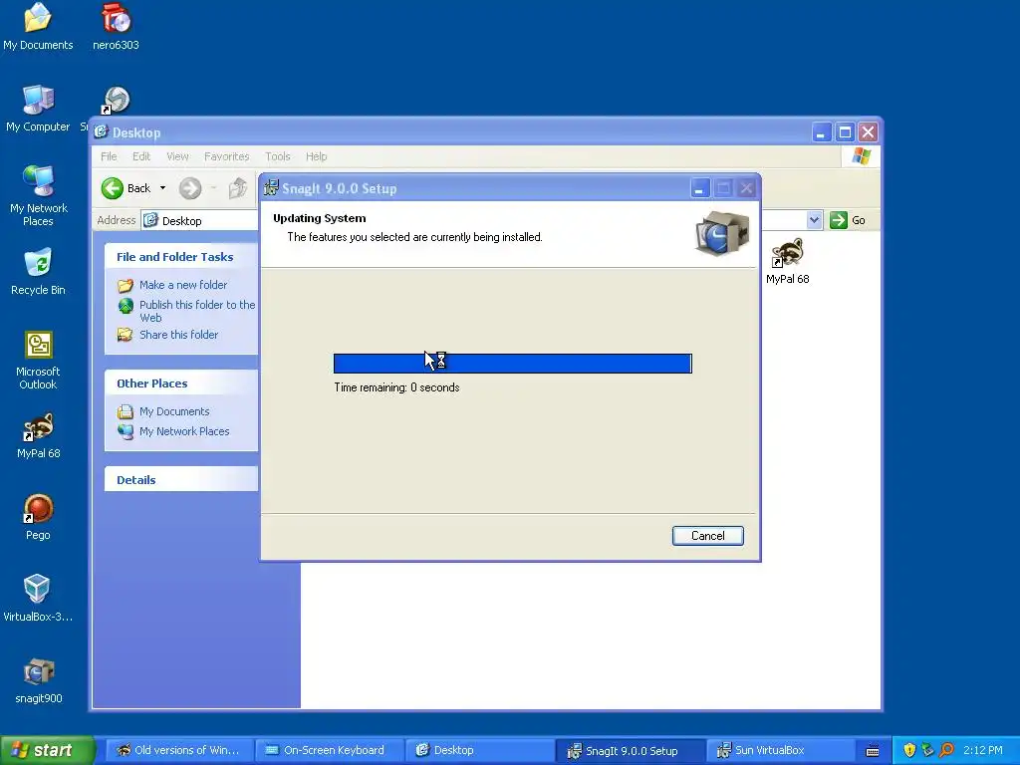
Task: Switch to On-Screen Keyboard taskbar item
Action: click(328, 750)
